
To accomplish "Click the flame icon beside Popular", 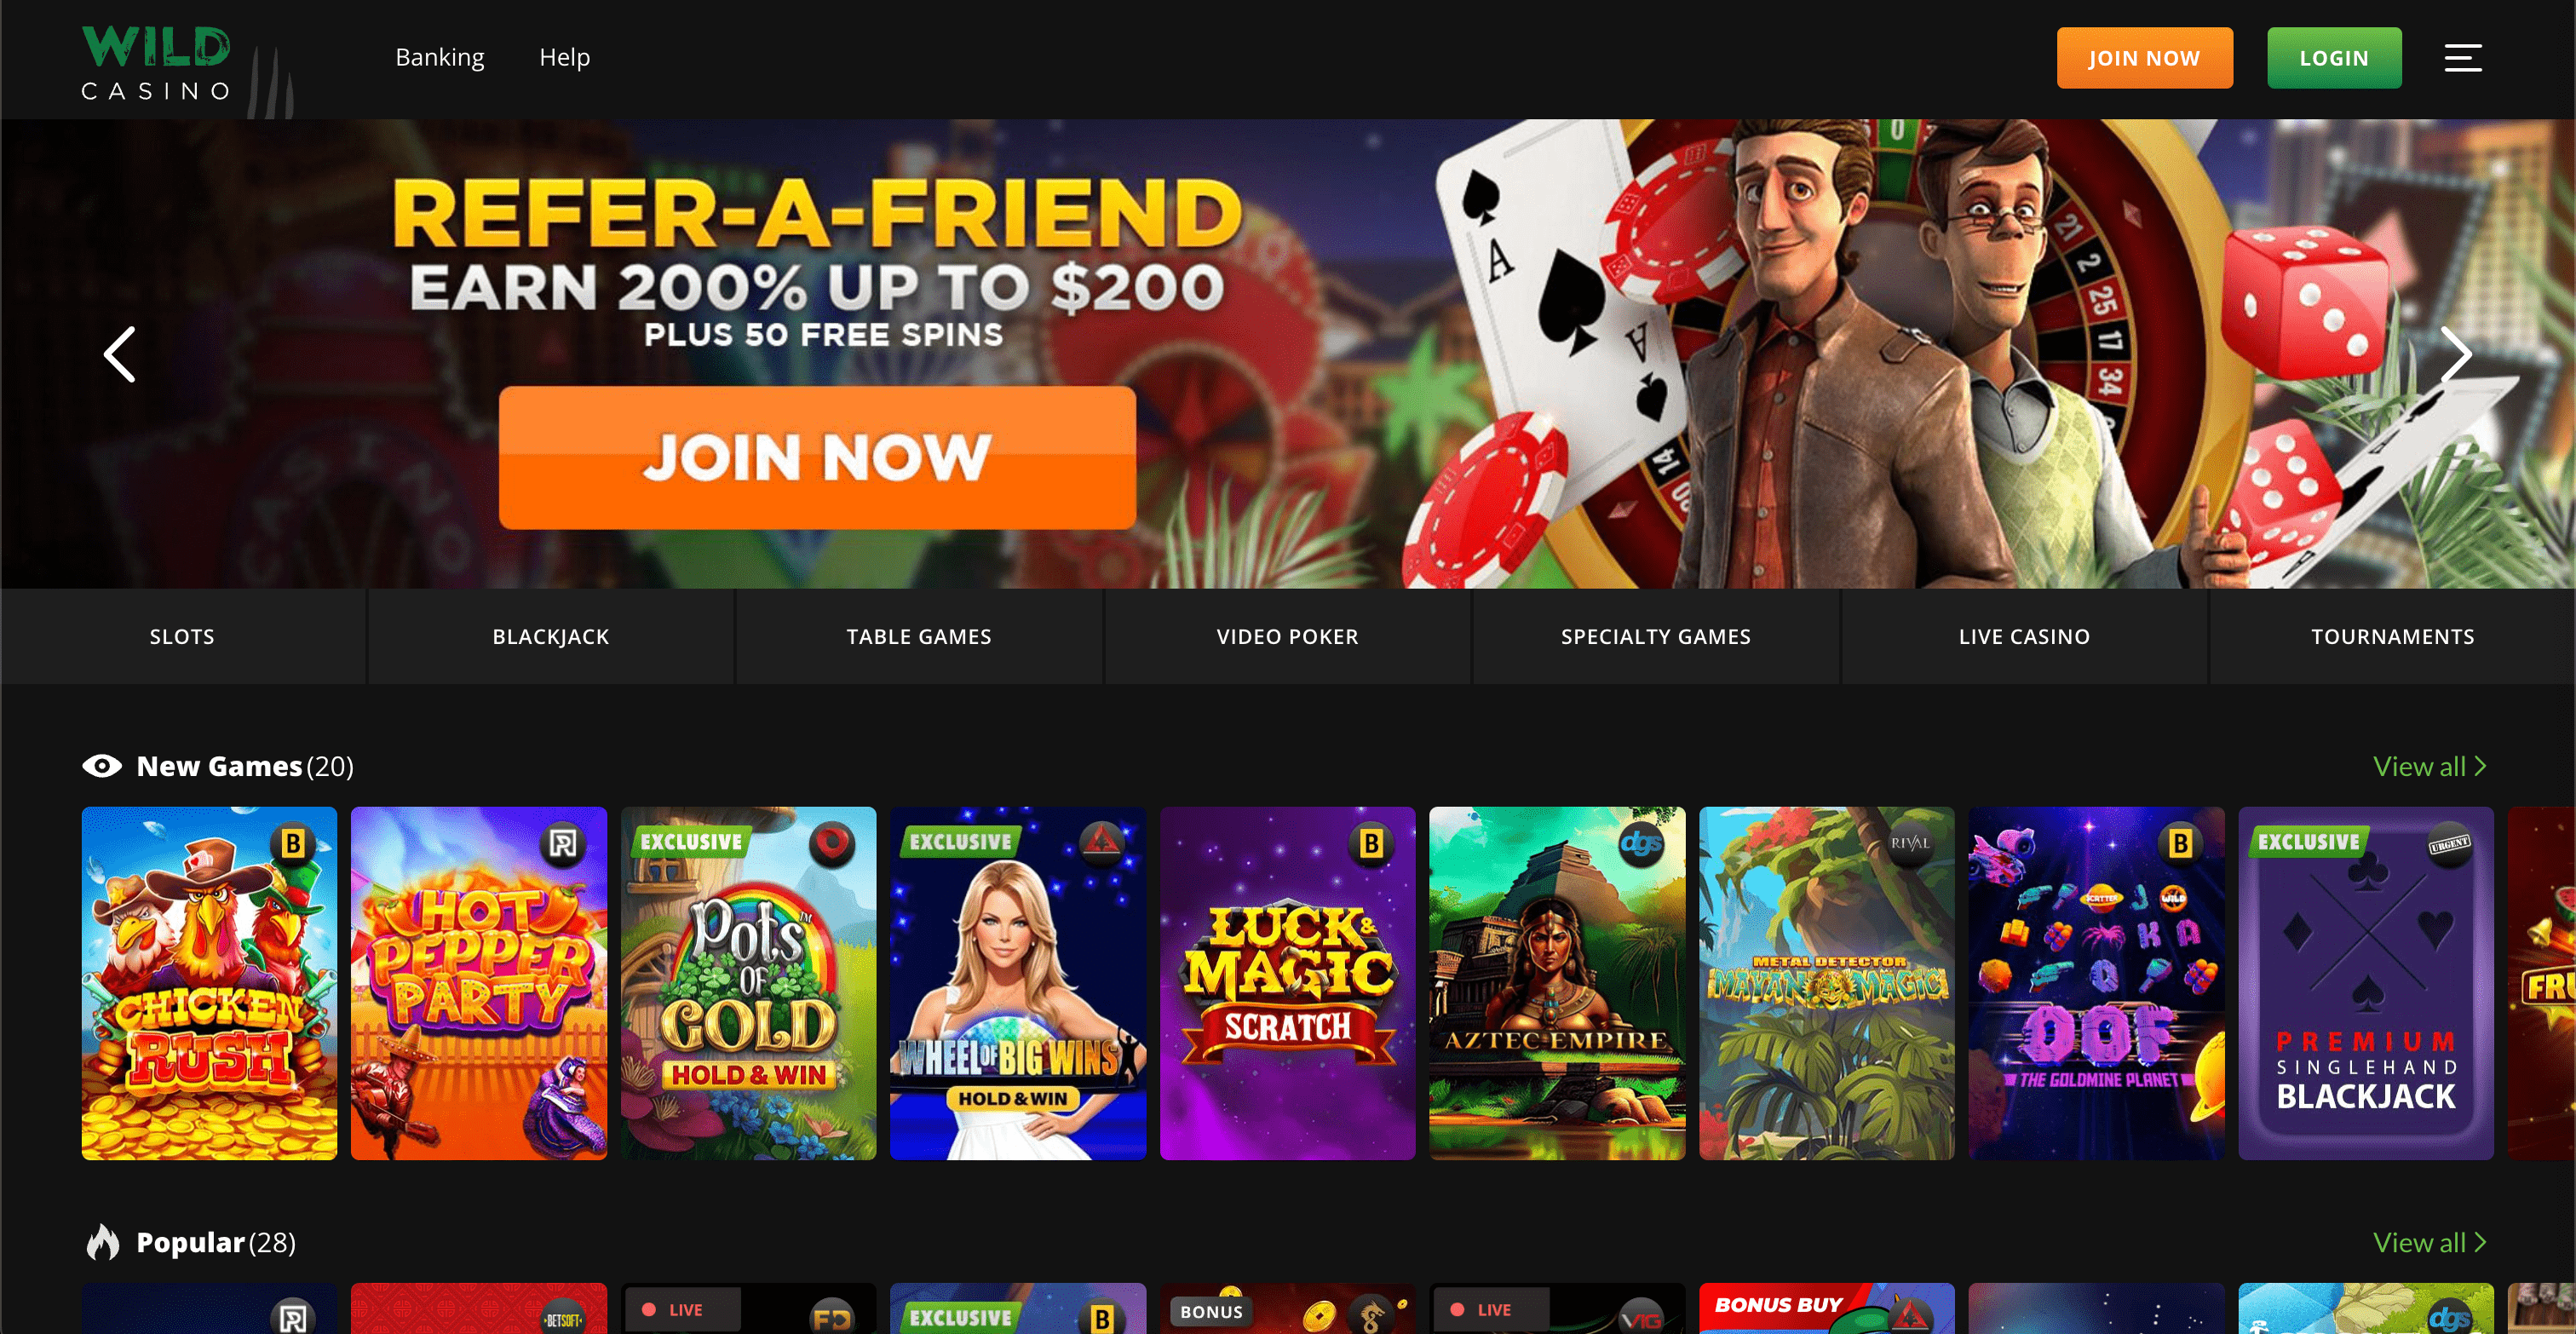I will (x=102, y=1242).
